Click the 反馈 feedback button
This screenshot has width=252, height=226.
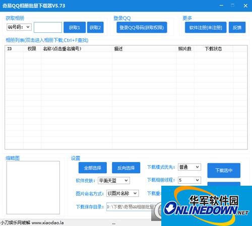point(237,27)
